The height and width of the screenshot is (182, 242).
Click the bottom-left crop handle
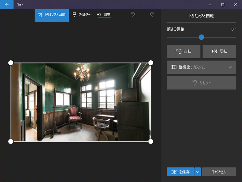11,142
